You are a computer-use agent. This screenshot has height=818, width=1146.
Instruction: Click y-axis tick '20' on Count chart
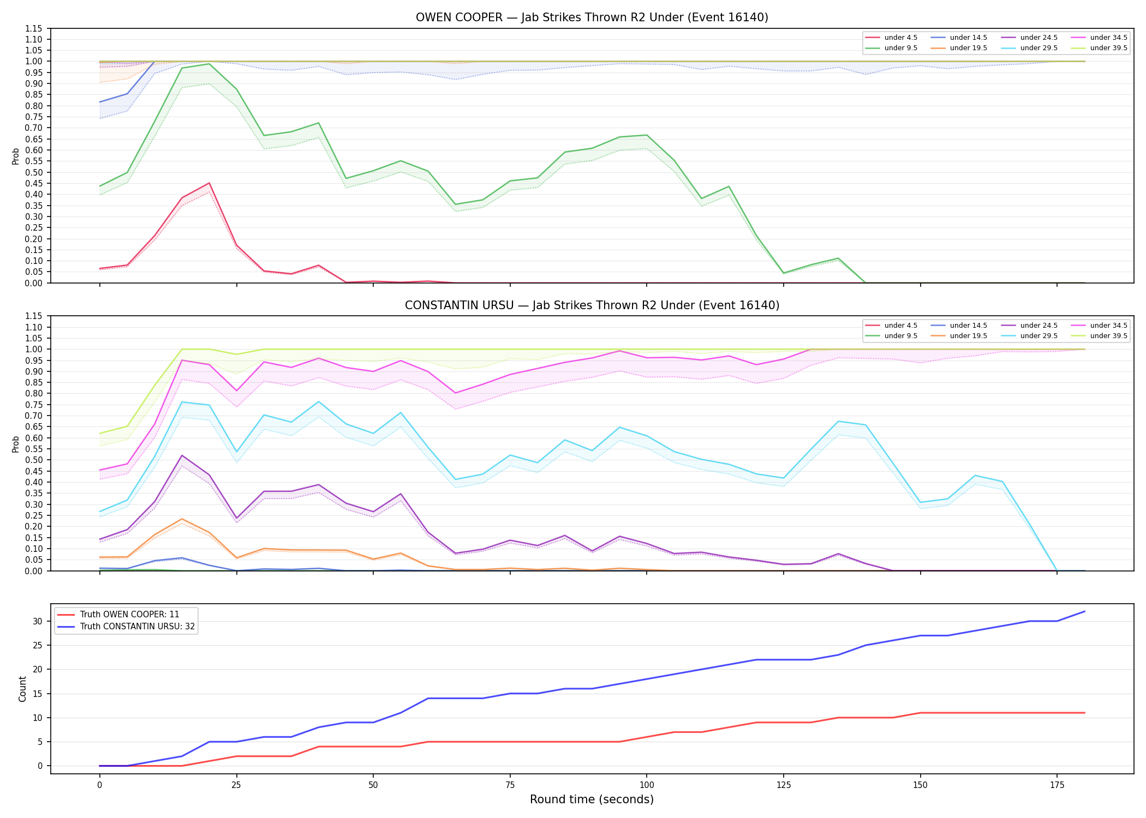38,670
